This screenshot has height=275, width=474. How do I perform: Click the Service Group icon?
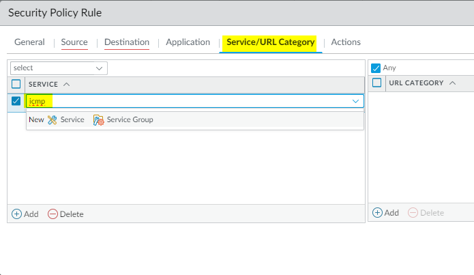pyautogui.click(x=98, y=119)
